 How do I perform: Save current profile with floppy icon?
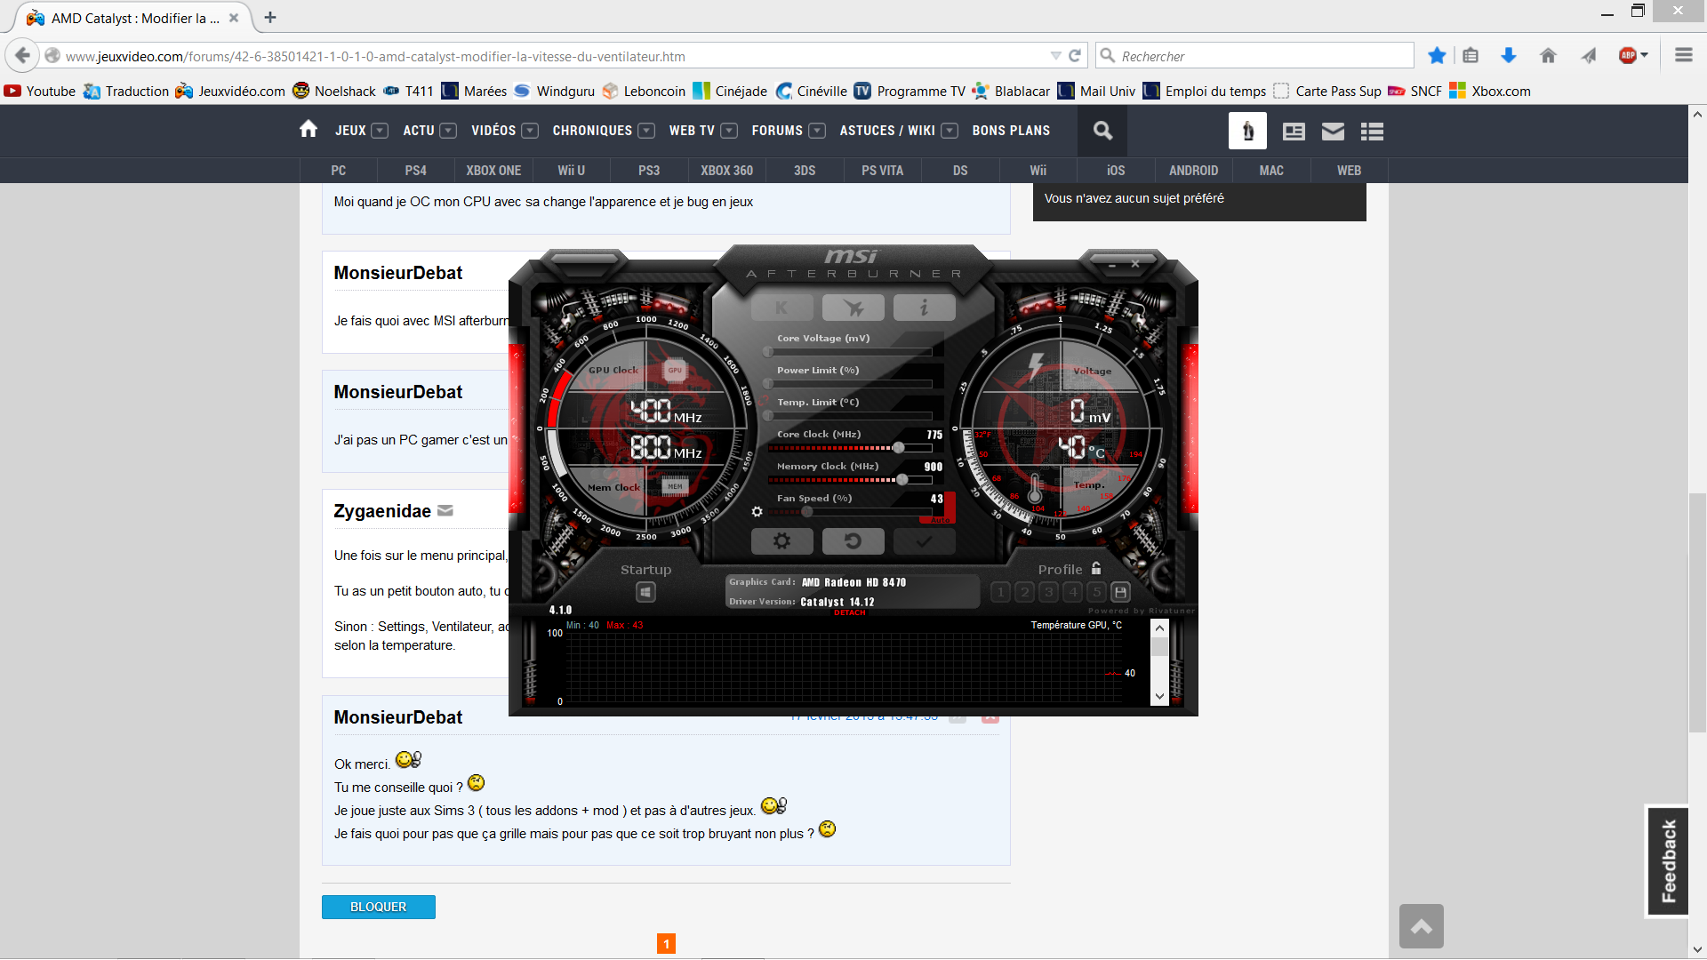coord(1121,592)
